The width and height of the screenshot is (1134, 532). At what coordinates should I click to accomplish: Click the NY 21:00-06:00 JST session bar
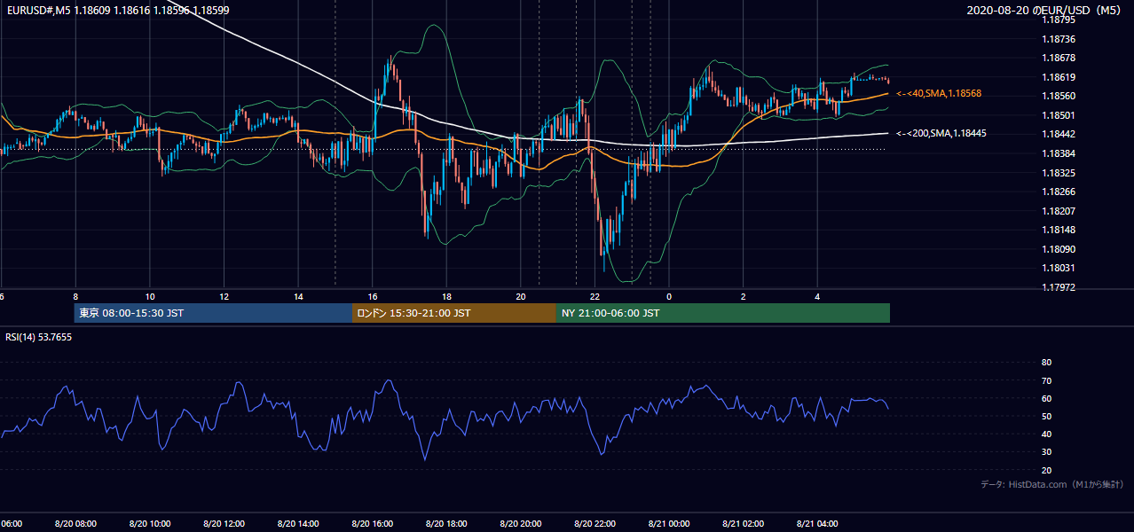pyautogui.click(x=723, y=313)
